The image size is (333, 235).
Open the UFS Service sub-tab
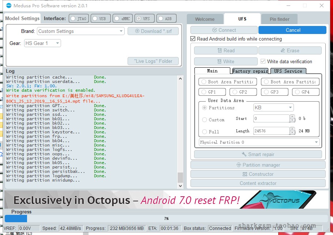point(288,71)
